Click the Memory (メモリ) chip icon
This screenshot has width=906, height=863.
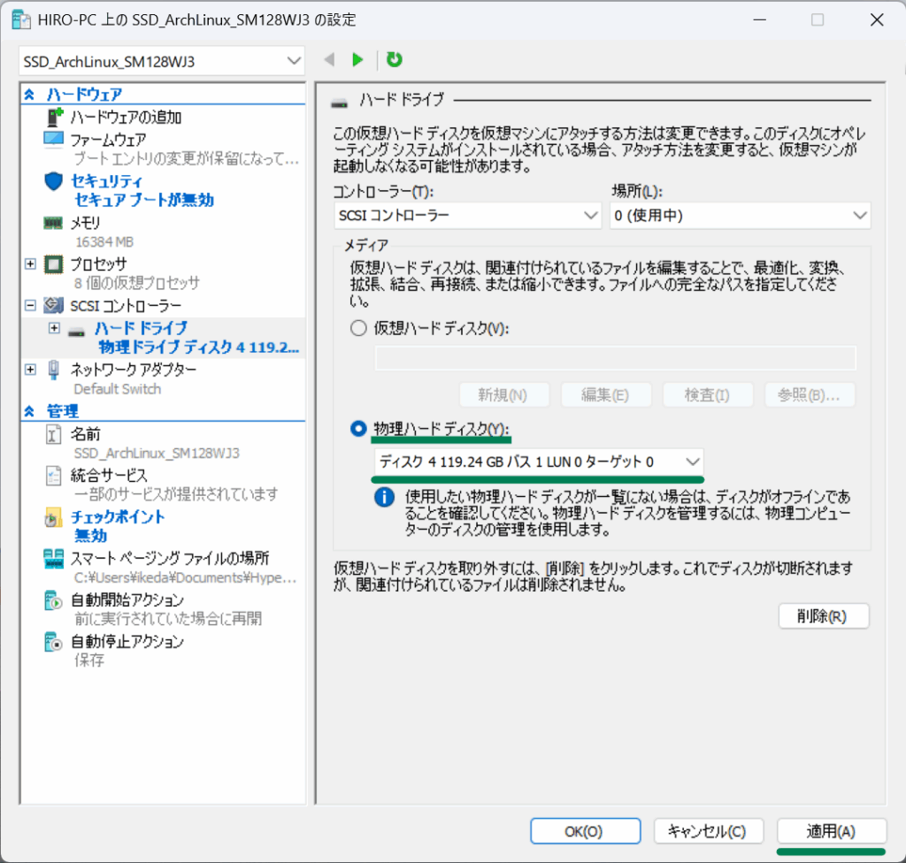pyautogui.click(x=53, y=223)
